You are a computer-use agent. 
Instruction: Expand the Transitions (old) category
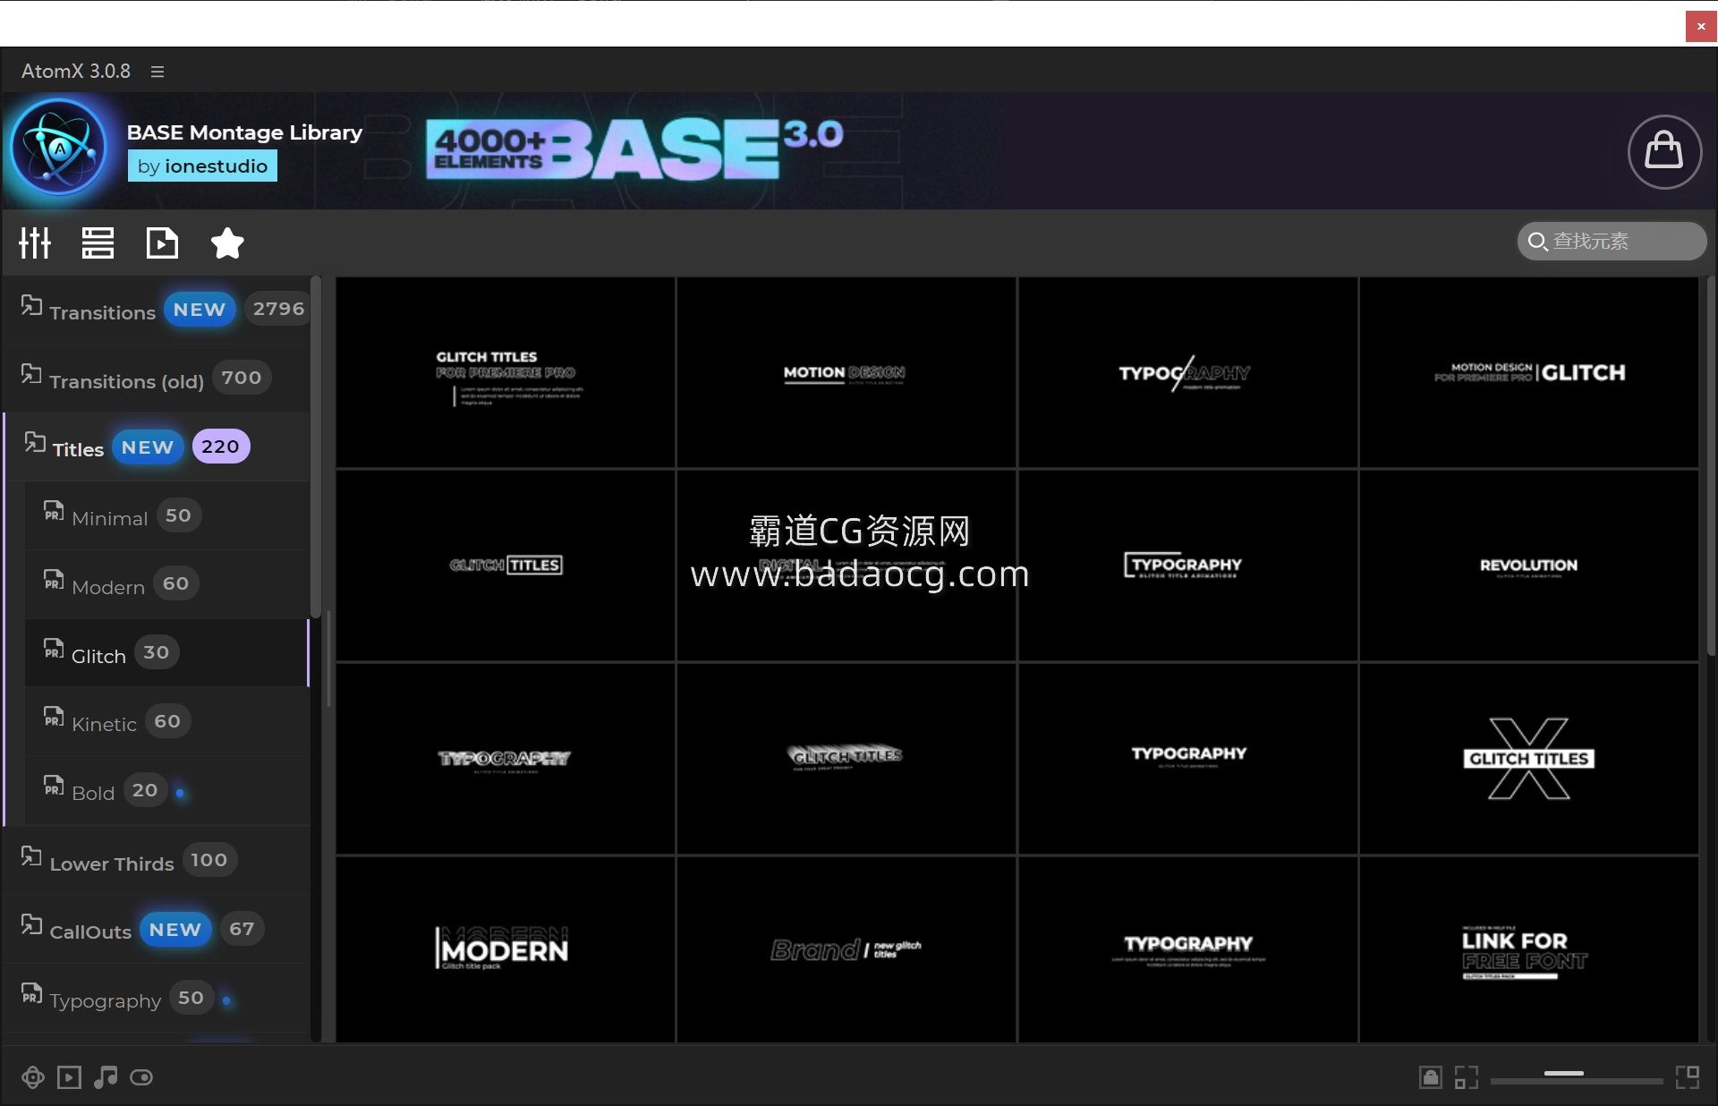157,379
